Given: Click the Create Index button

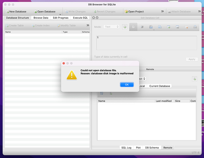Looking at the screenshot, I should [41, 26].
